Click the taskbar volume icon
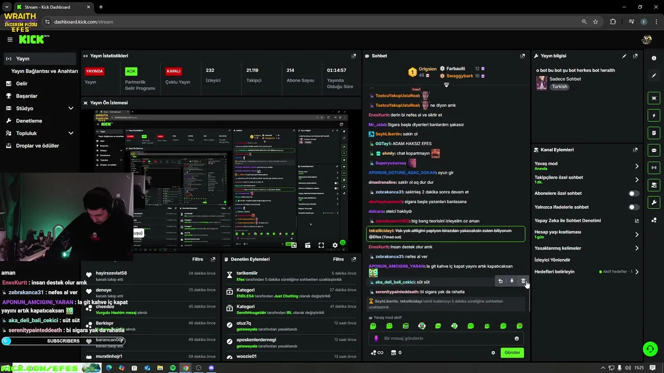The width and height of the screenshot is (664, 373). (x=628, y=368)
